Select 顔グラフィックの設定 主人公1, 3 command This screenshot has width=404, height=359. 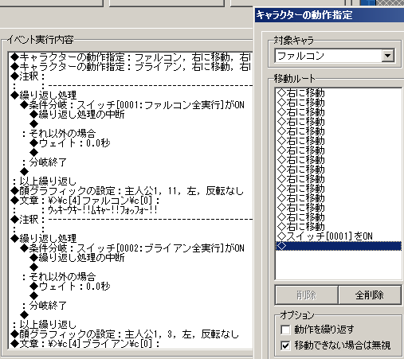click(x=124, y=334)
